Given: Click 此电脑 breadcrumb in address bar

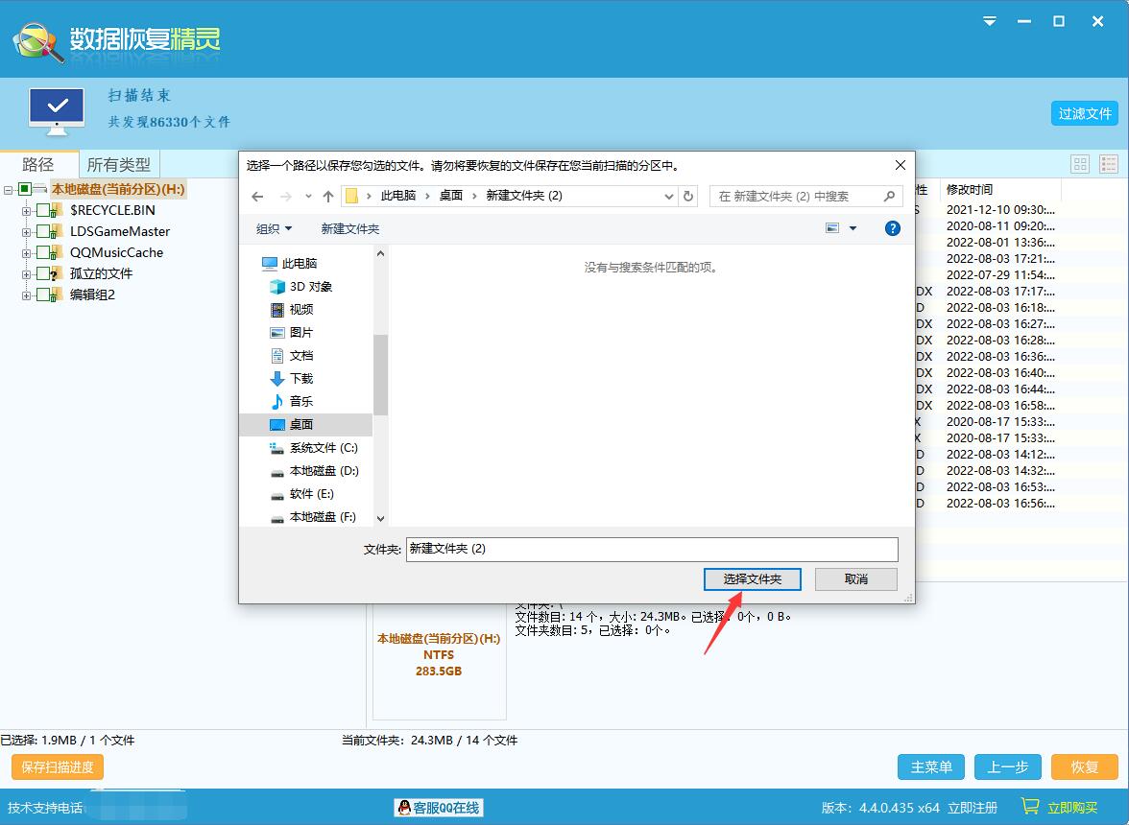Looking at the screenshot, I should coord(398,196).
